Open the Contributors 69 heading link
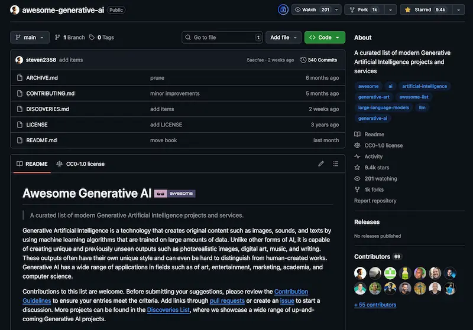 click(378, 257)
